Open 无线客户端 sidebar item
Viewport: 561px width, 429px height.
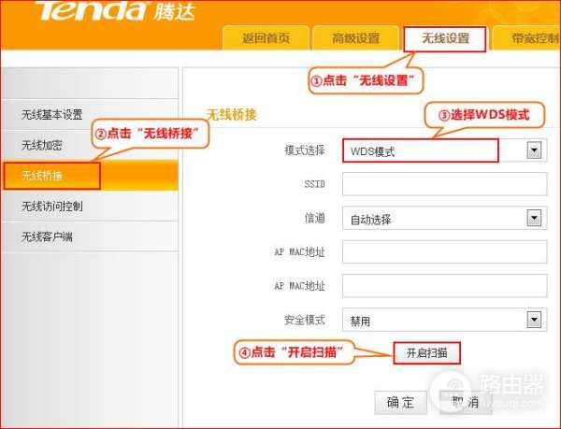(x=90, y=236)
